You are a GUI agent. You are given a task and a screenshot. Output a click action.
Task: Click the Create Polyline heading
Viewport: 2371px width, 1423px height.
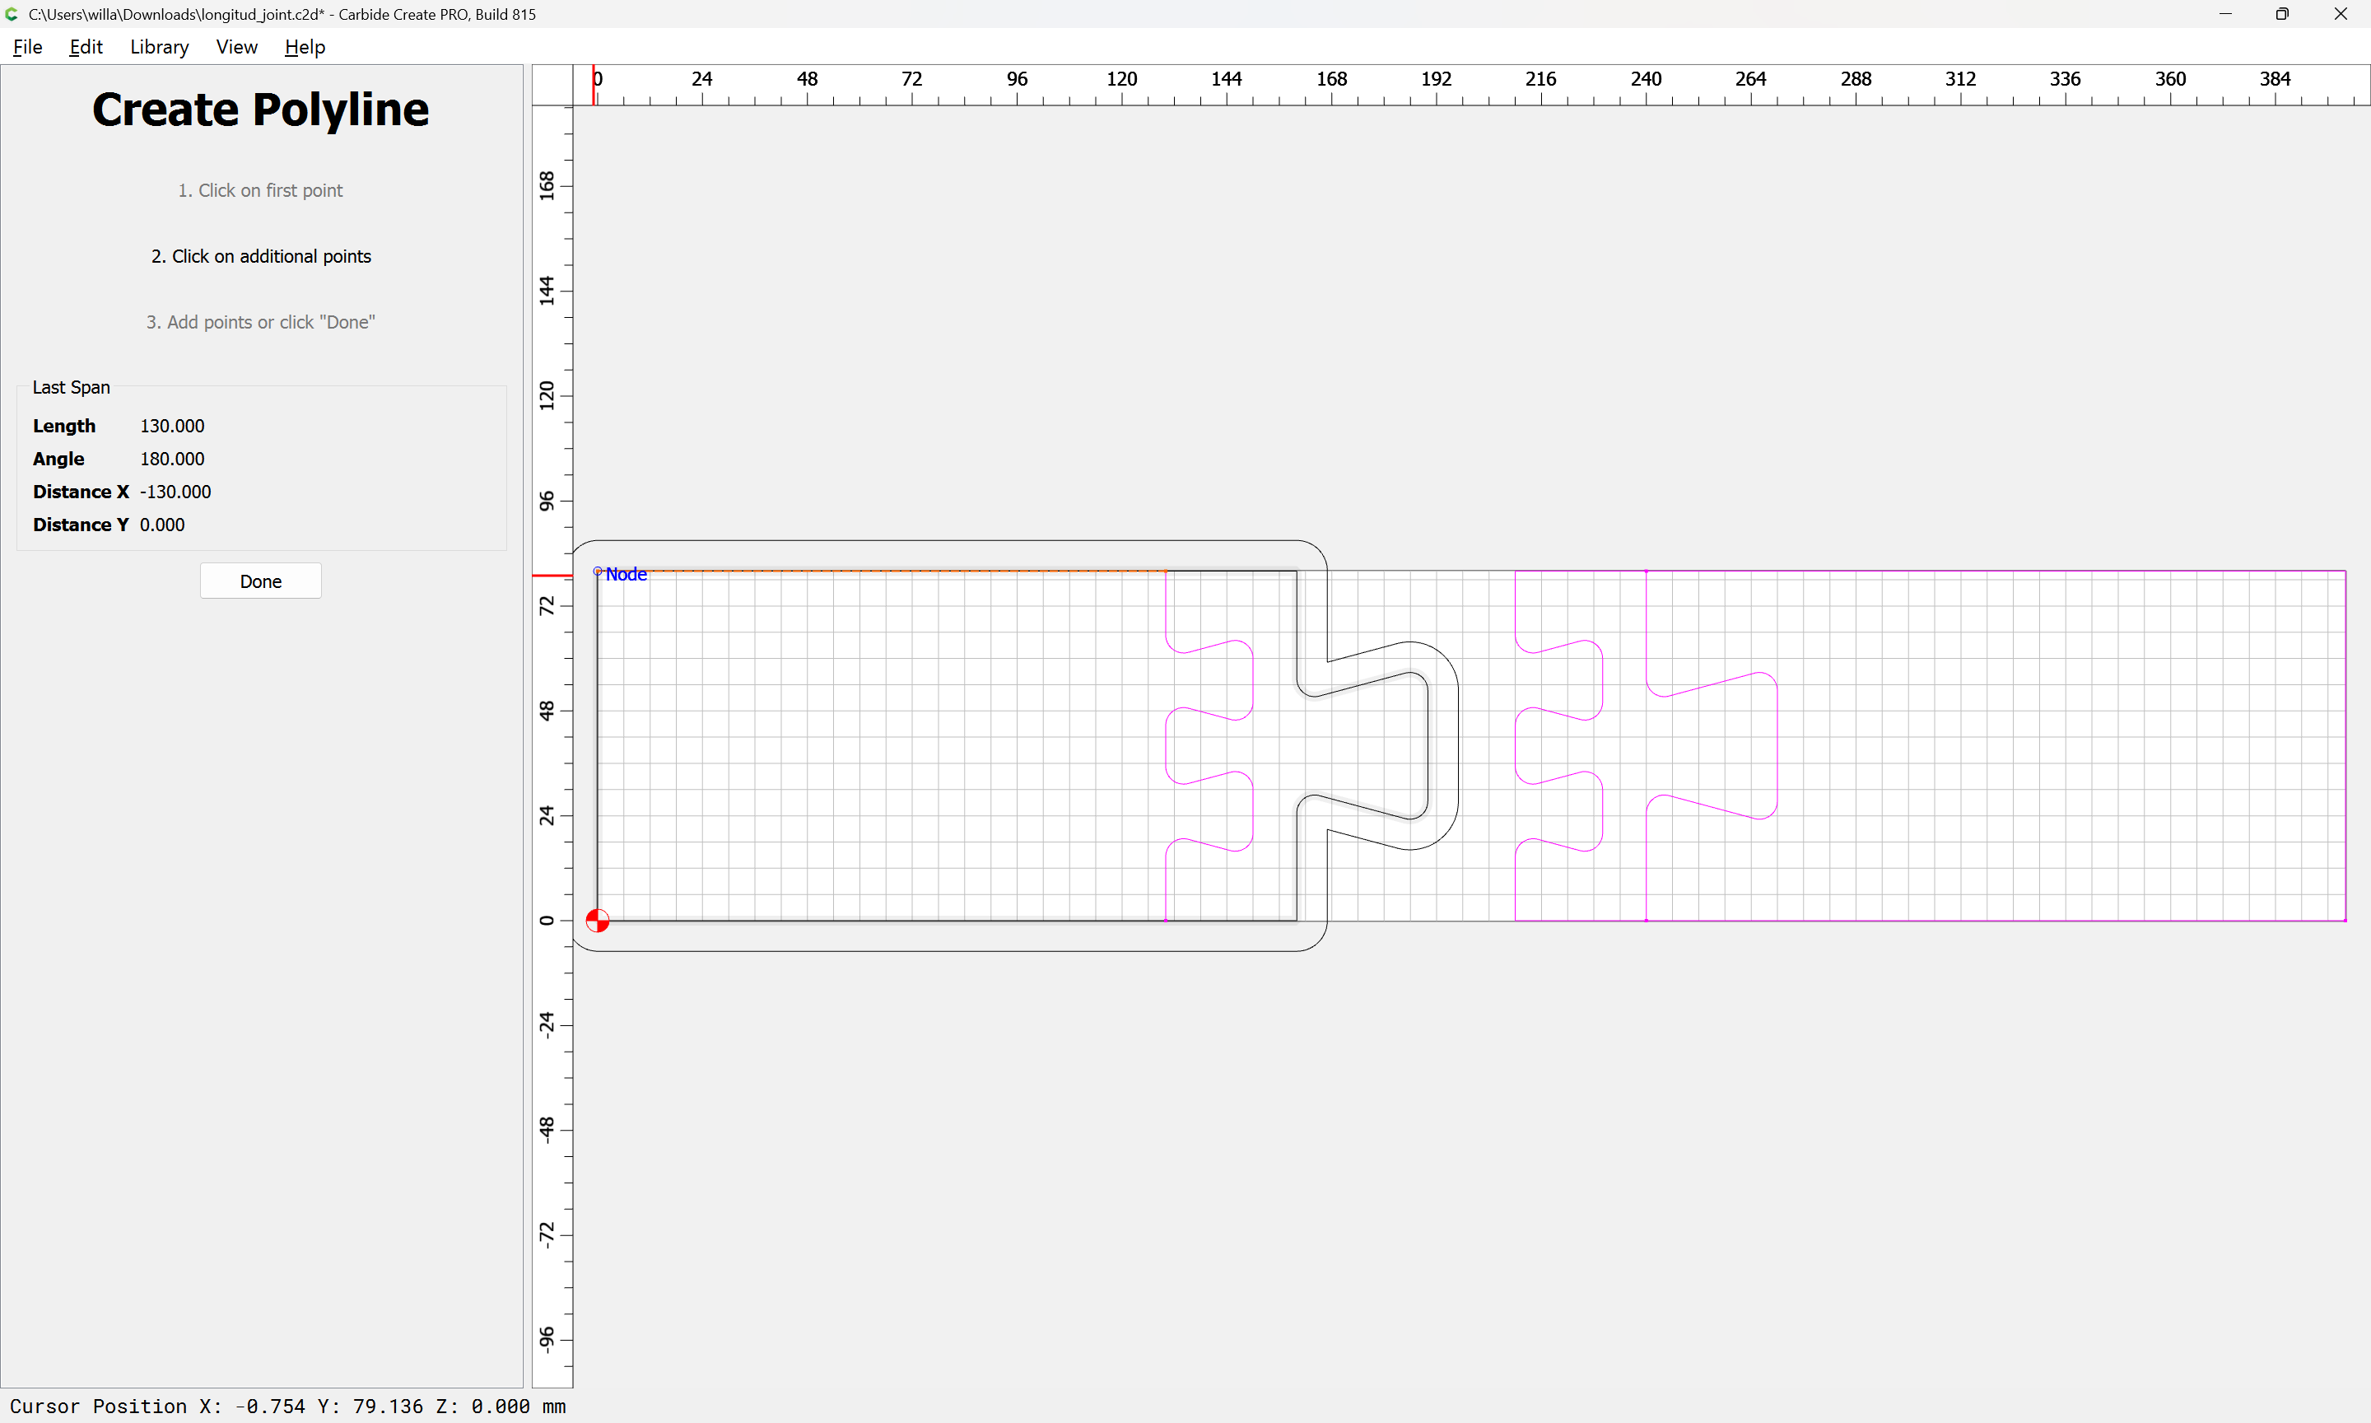[261, 110]
